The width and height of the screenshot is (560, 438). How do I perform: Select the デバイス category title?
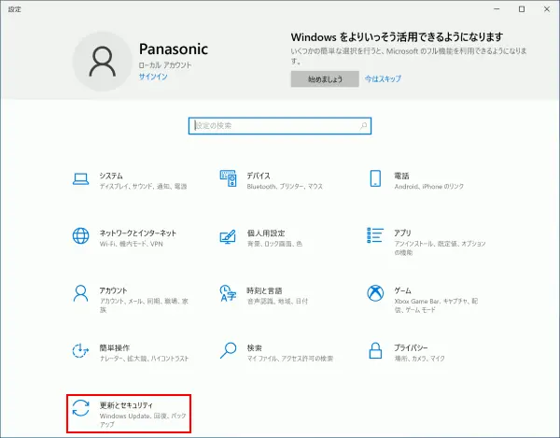pos(259,176)
